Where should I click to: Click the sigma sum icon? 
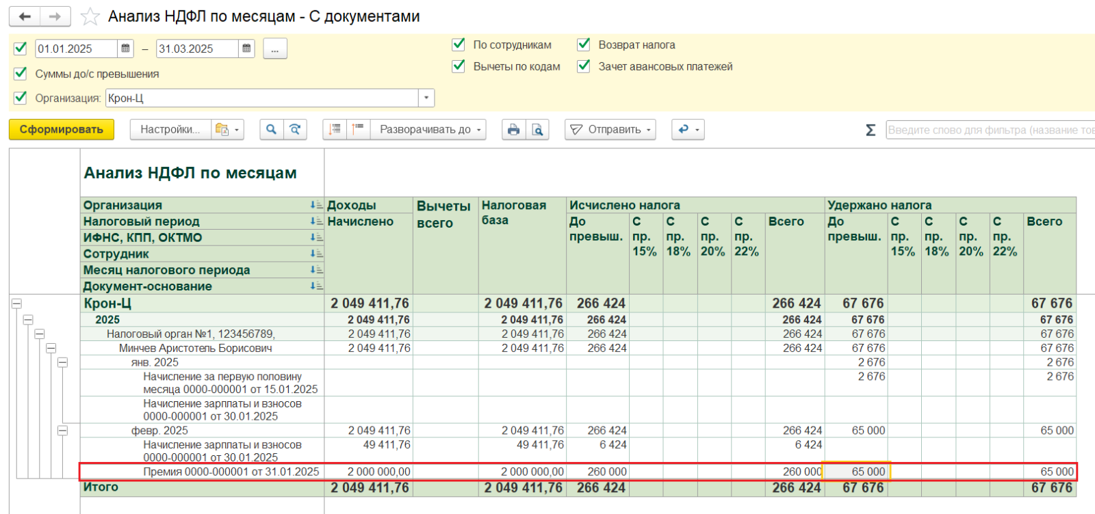871,130
